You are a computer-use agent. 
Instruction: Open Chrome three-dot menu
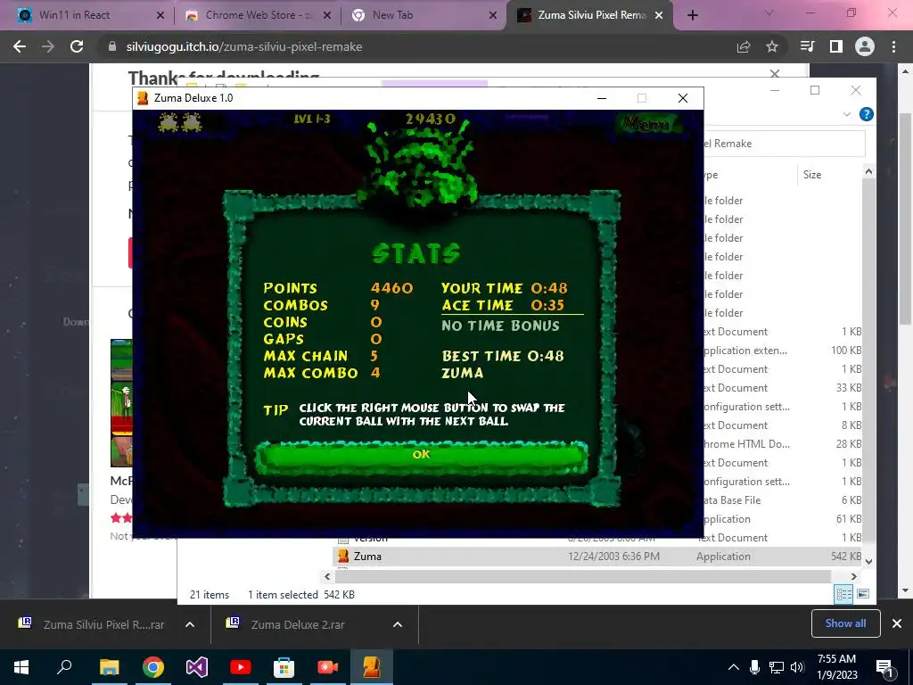(893, 46)
